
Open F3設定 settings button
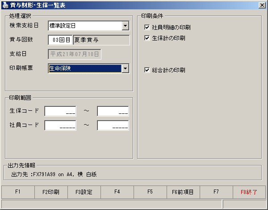coord(84,192)
